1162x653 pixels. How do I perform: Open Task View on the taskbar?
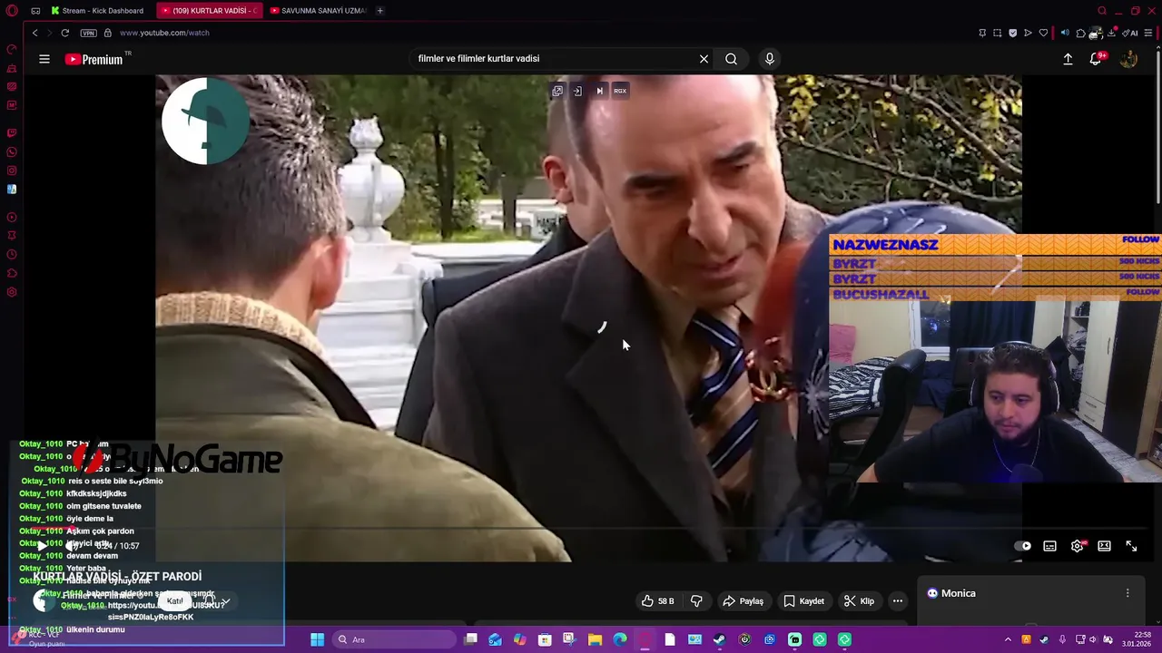470,639
